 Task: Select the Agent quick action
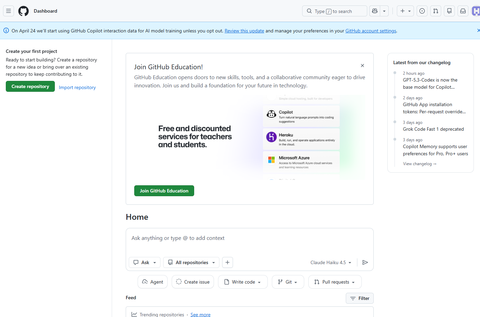153,282
